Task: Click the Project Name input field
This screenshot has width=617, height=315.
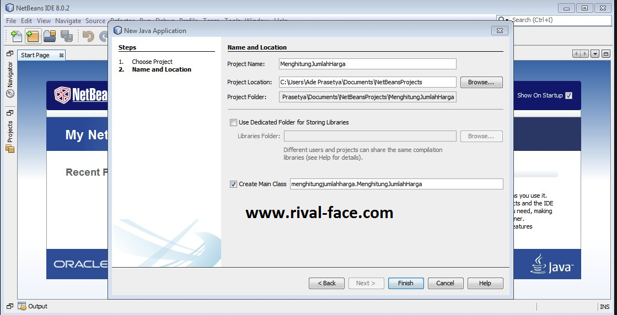Action: coord(368,64)
